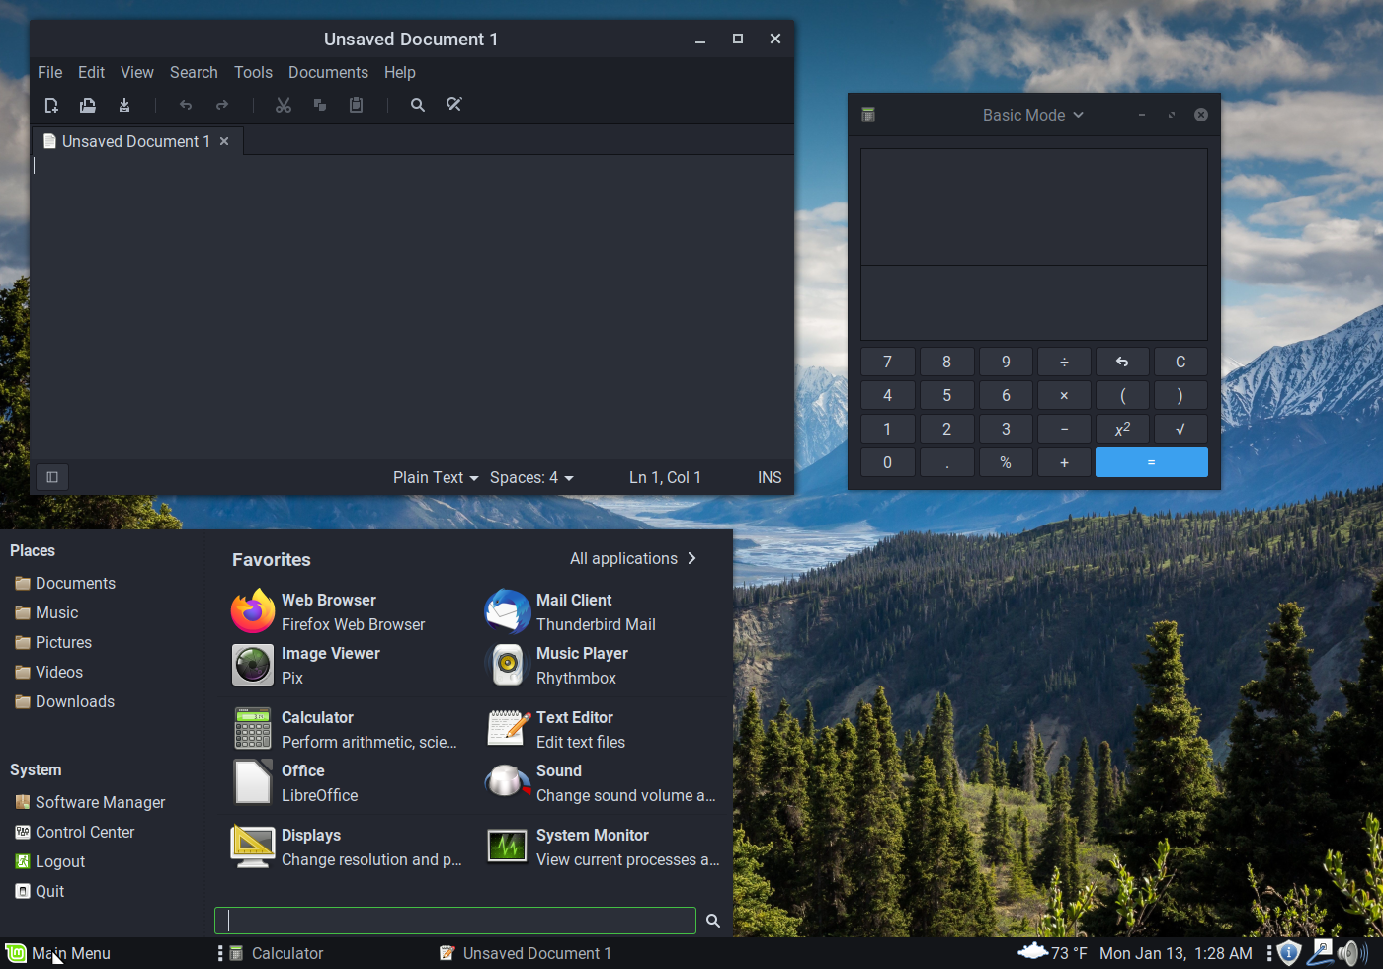Viewport: 1383px width, 969px height.
Task: Open the Tools menu in text editor
Action: [253, 72]
